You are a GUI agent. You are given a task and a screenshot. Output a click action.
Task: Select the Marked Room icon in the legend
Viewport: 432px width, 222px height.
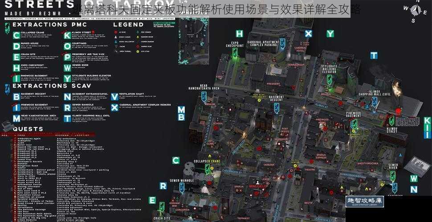click(138, 37)
